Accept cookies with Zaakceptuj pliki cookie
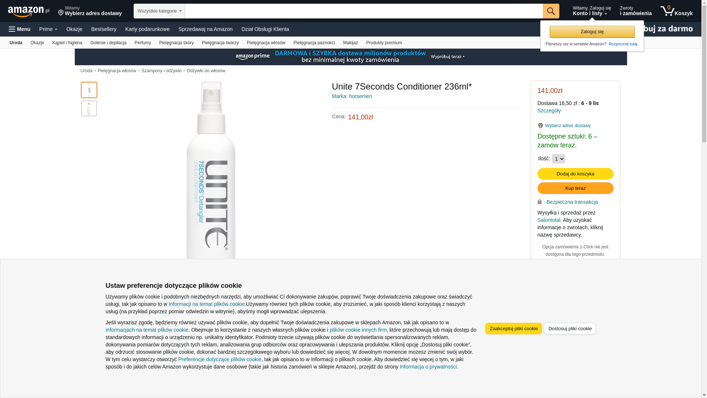The image size is (707, 398). pyautogui.click(x=514, y=329)
